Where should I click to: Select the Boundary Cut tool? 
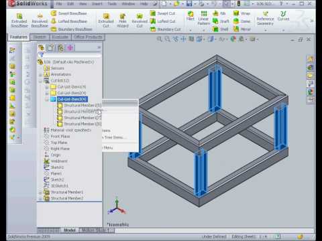click(x=166, y=29)
